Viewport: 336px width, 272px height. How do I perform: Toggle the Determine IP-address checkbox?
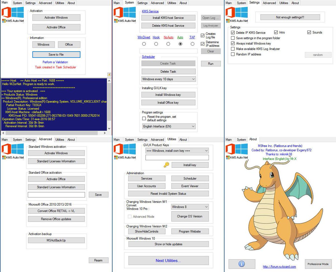(x=203, y=44)
